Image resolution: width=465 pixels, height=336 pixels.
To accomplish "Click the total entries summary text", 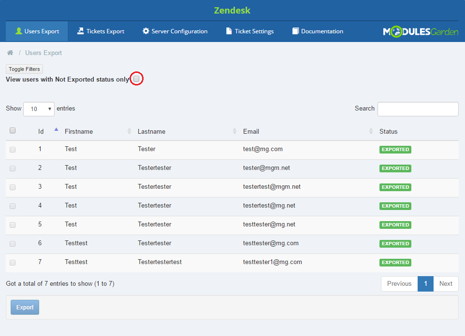I will (60, 283).
